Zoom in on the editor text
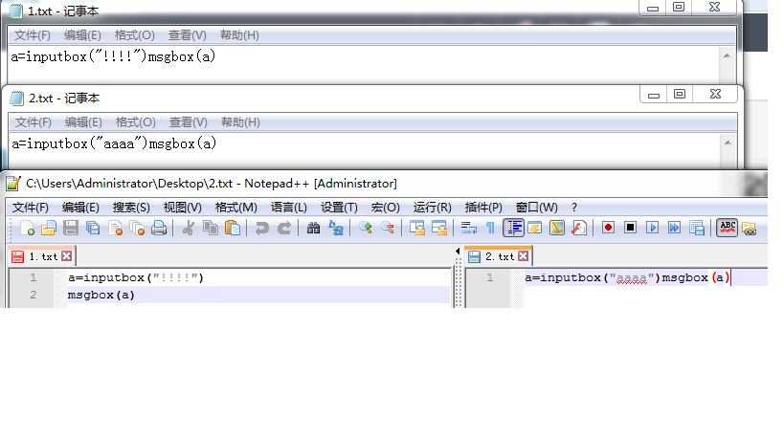784x440 pixels. pos(366,229)
